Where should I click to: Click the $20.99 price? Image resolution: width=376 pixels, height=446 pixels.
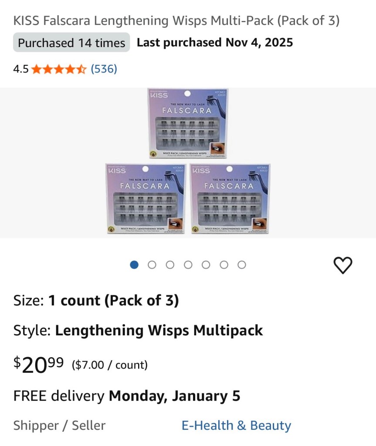pos(38,364)
